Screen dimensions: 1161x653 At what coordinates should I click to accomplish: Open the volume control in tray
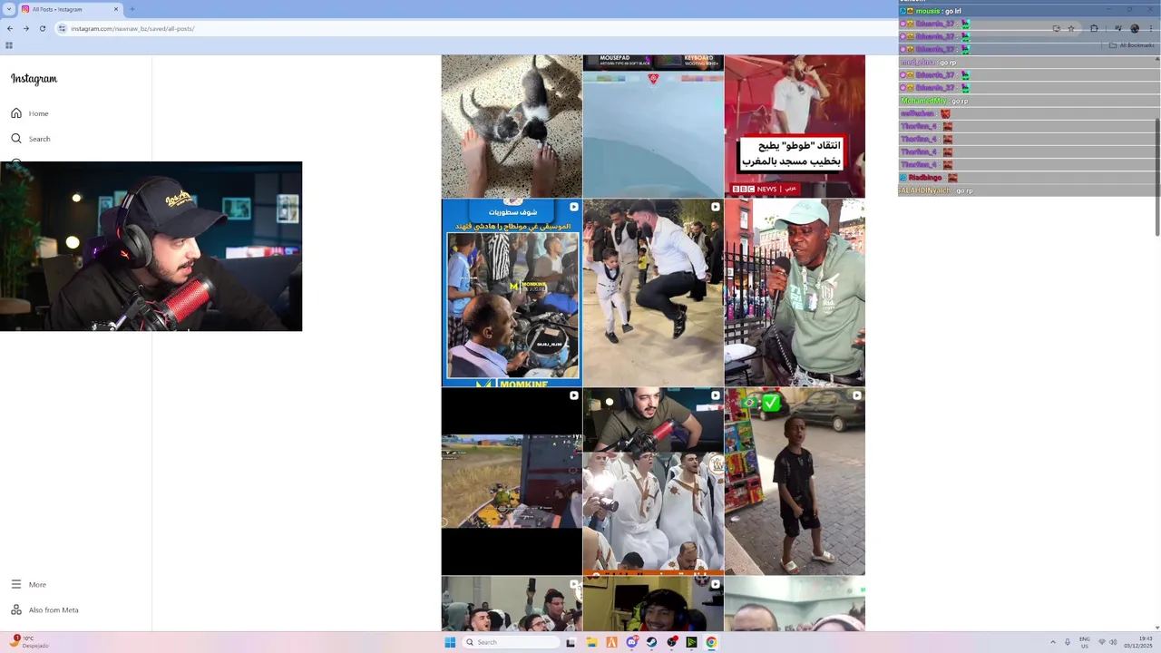coord(1113,642)
